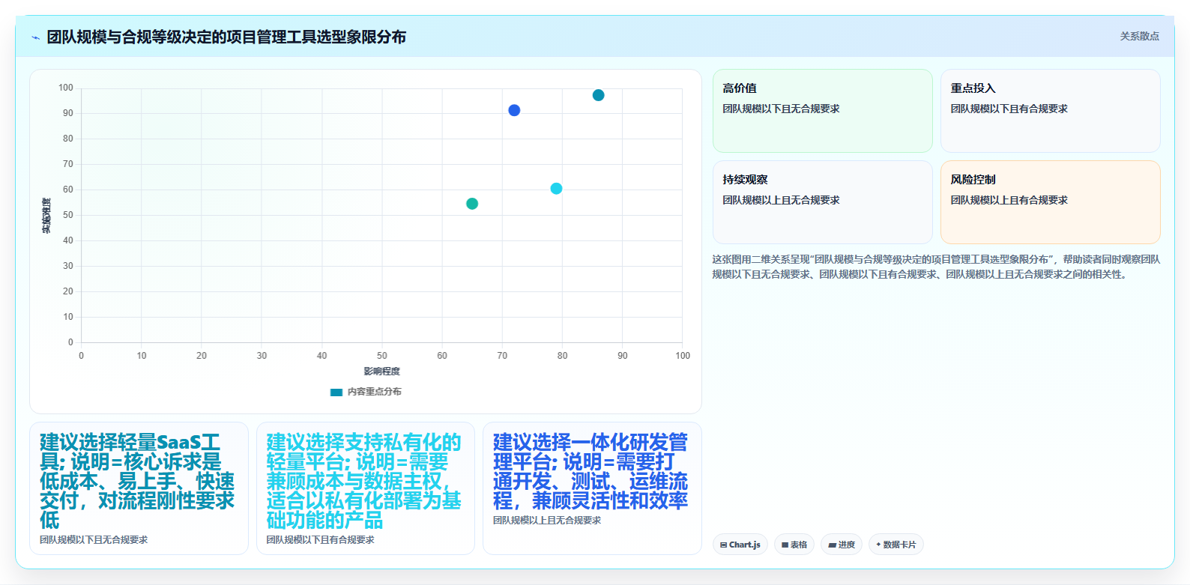
Task: Open the 风险控制 quadrant card
Action: [x=1051, y=202]
